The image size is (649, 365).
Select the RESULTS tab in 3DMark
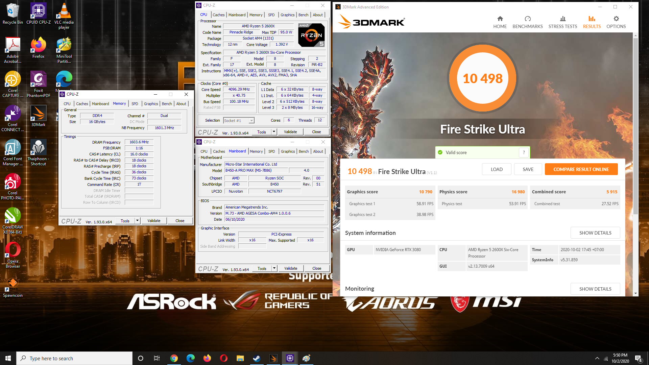click(x=592, y=22)
